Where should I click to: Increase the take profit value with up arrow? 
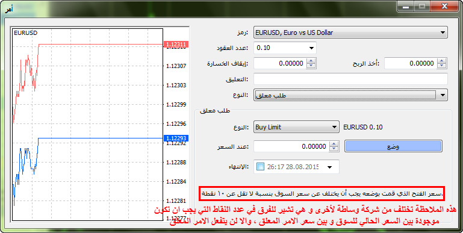[x=442, y=61]
